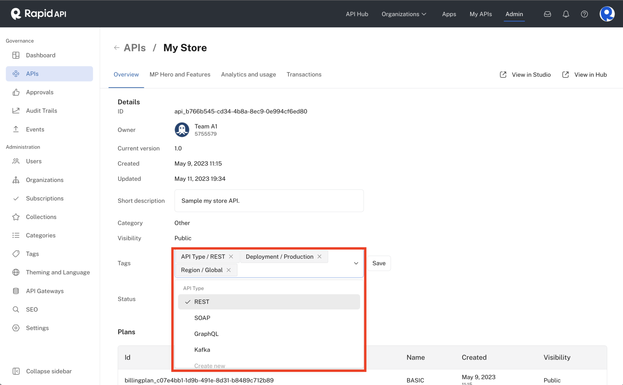623x385 pixels.
Task: Click the API Gateways database icon
Action: (x=16, y=291)
